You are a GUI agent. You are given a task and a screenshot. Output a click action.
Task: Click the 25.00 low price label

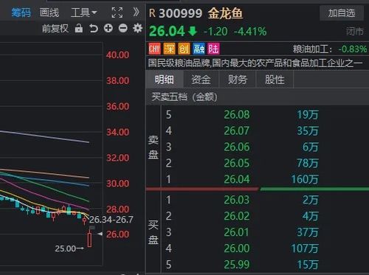[66, 248]
